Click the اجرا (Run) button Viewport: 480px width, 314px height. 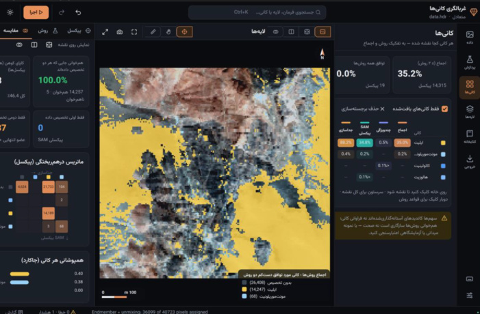tap(36, 12)
